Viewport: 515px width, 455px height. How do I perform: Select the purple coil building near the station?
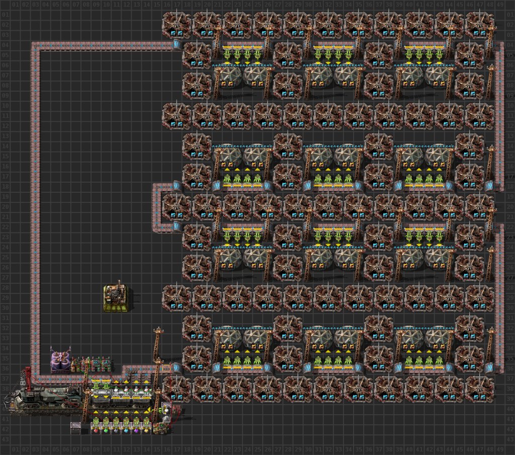[x=60, y=360]
